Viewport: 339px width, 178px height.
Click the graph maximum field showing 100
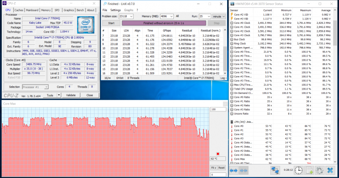[x=218, y=110]
